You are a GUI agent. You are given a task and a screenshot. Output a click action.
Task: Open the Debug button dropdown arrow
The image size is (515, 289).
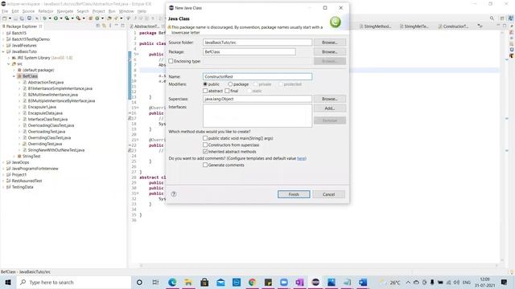50,18
